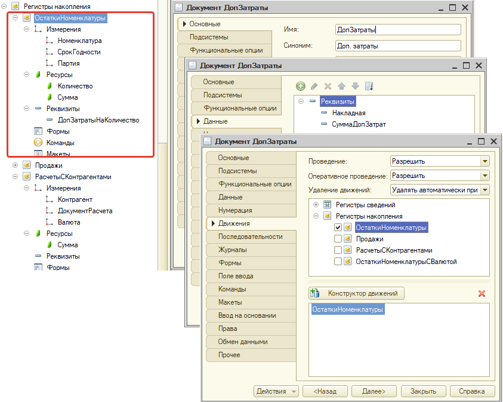This screenshot has width=503, height=402.
Task: Collapse Регистры накопления in Движения list
Action: (316, 216)
